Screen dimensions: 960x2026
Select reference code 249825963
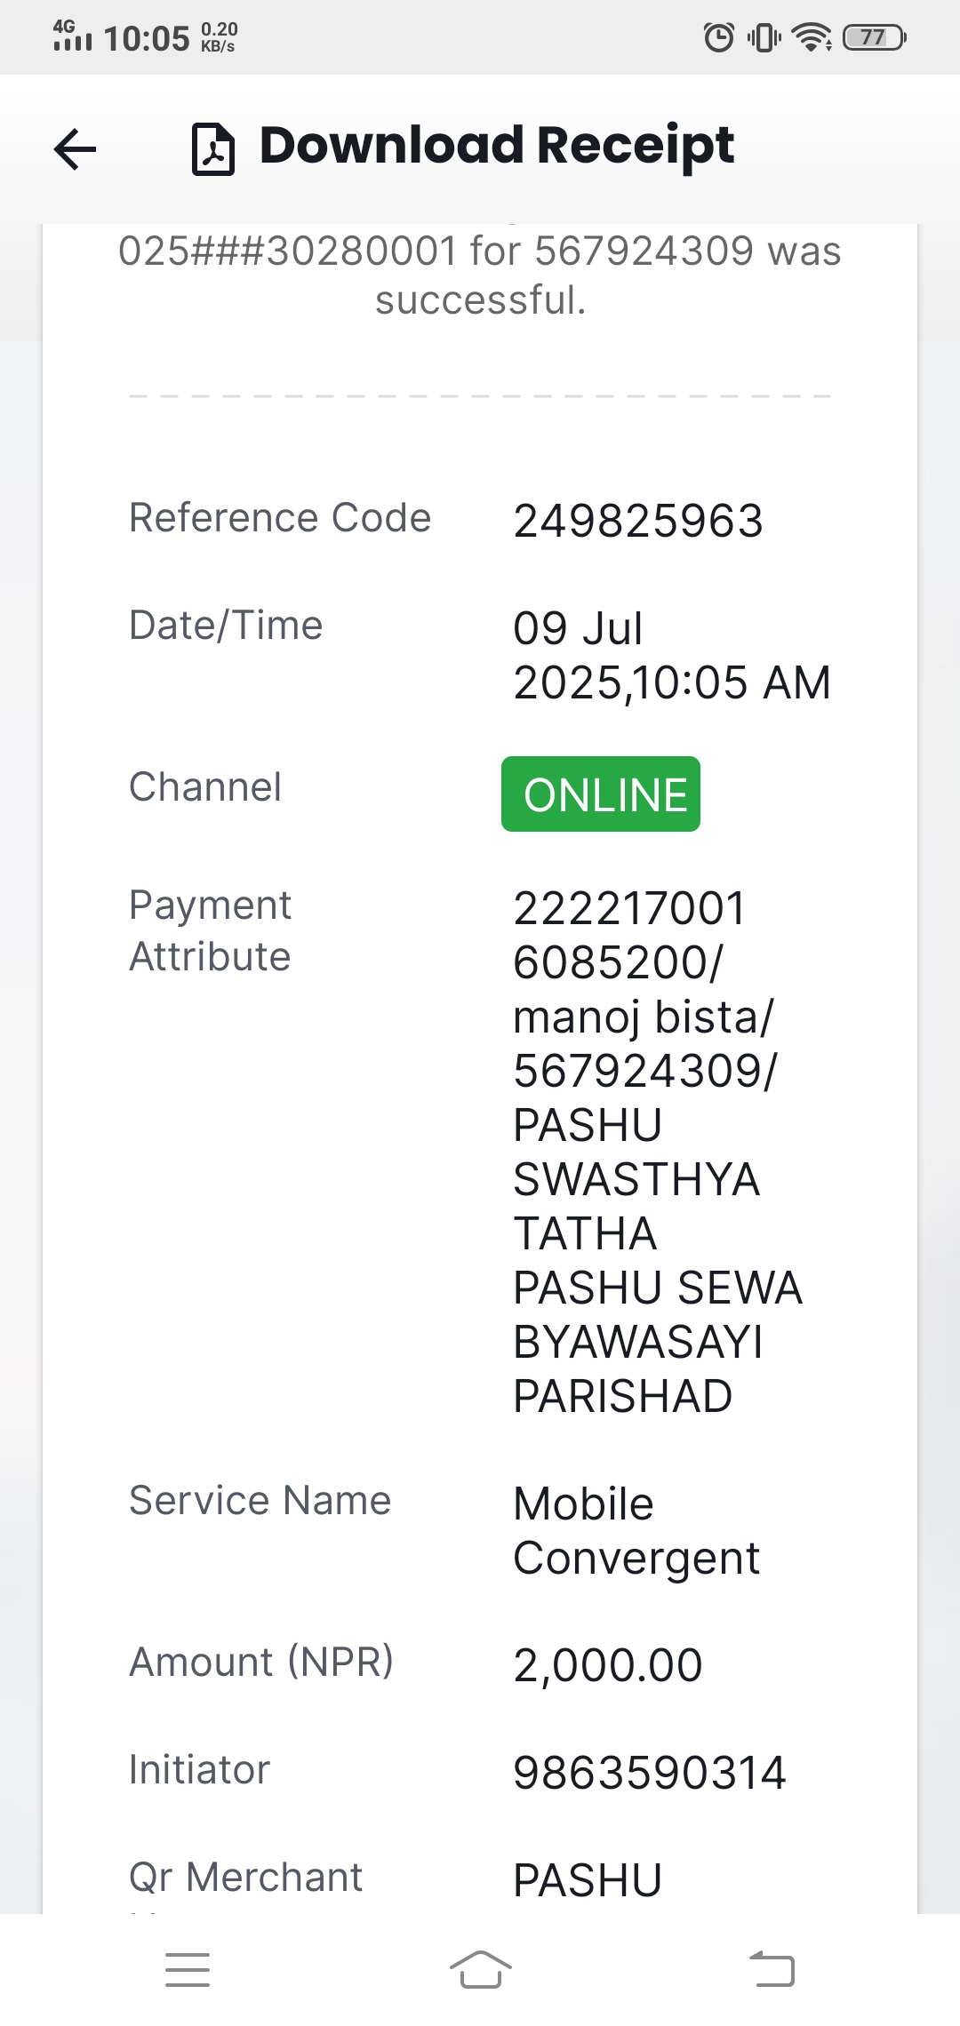[x=638, y=521]
